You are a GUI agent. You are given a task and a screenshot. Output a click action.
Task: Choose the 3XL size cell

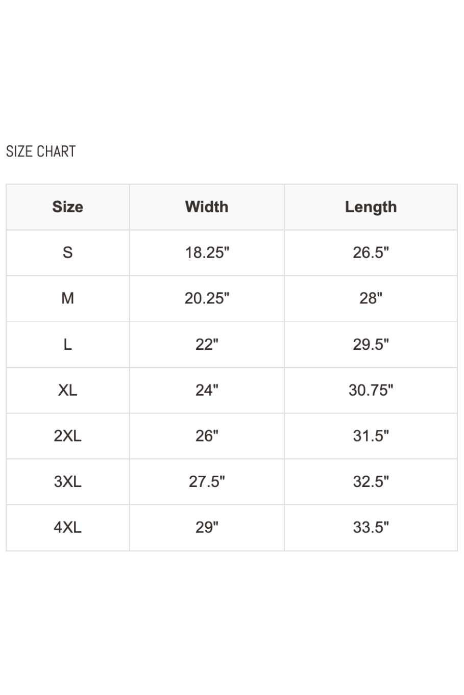67,481
